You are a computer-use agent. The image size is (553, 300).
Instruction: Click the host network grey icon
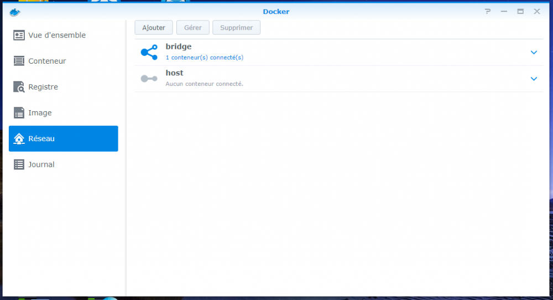click(149, 79)
